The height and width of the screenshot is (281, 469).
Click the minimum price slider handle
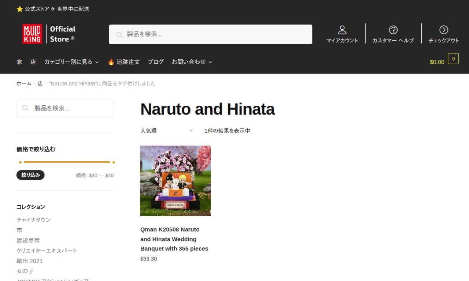(21, 162)
